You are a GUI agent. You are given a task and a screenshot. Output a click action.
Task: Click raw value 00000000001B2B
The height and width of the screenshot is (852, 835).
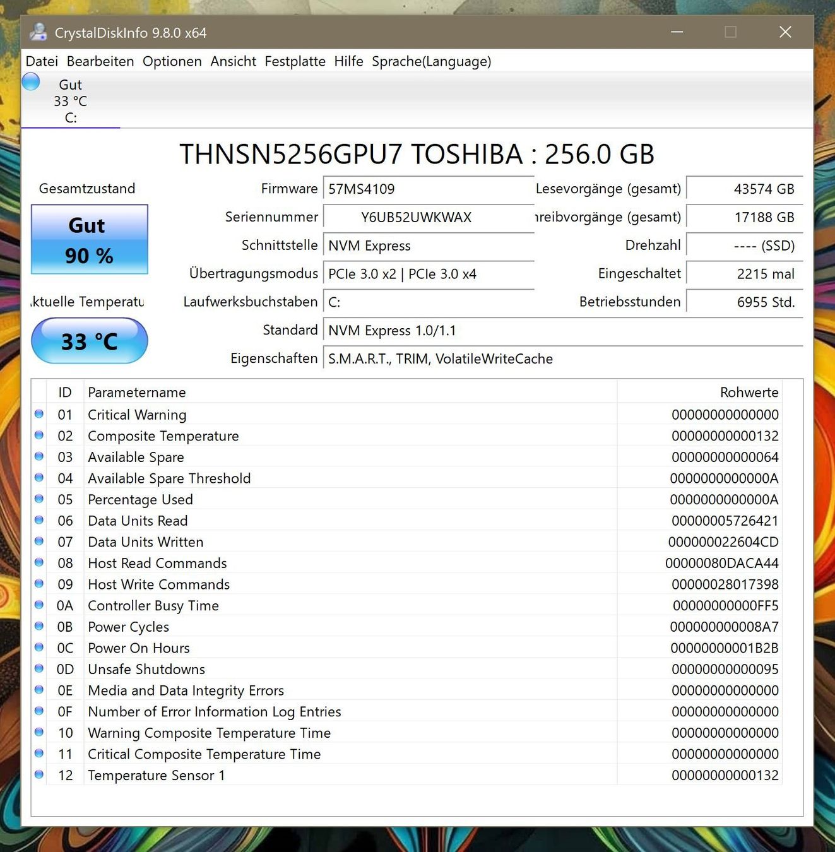point(725,648)
